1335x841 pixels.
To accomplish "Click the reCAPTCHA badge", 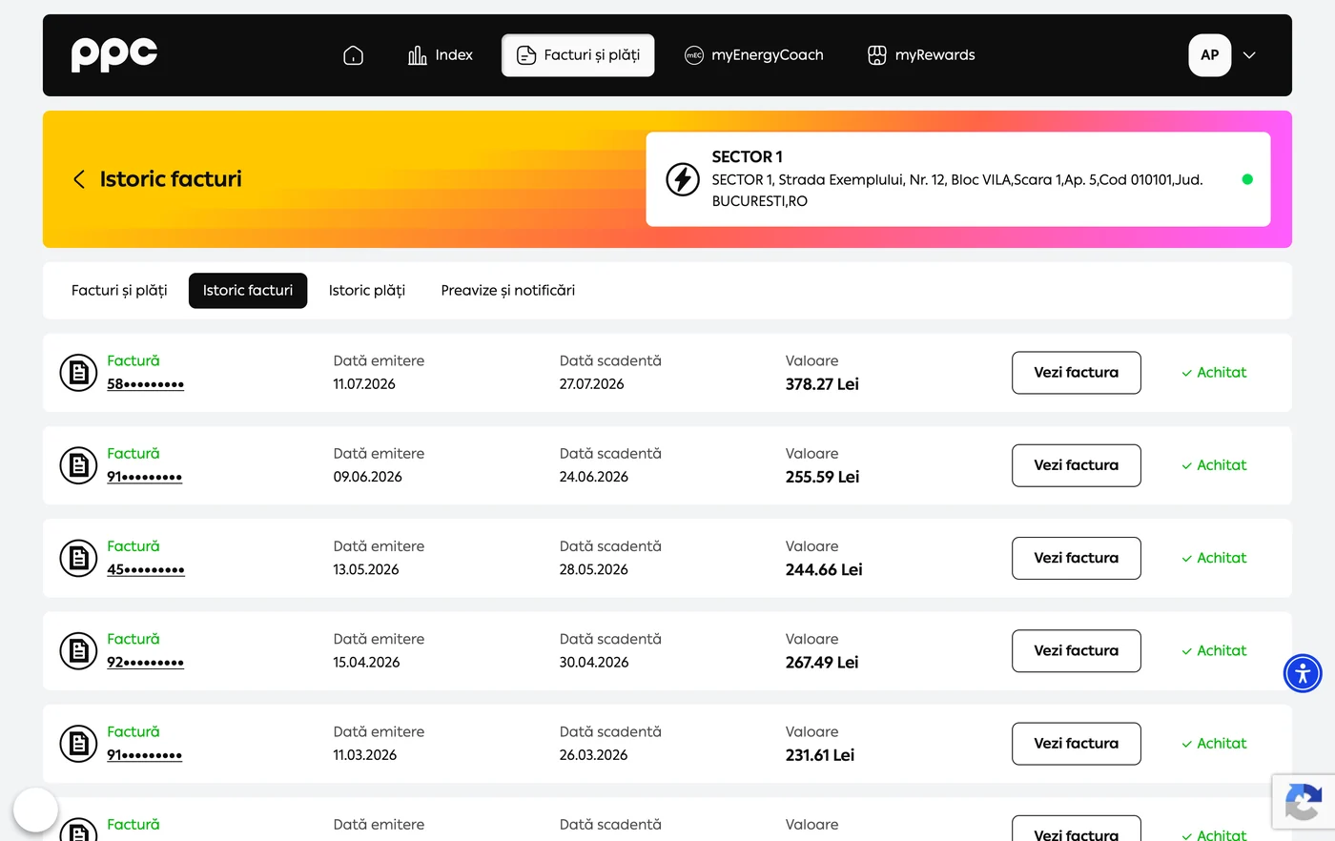I will click(x=1304, y=801).
